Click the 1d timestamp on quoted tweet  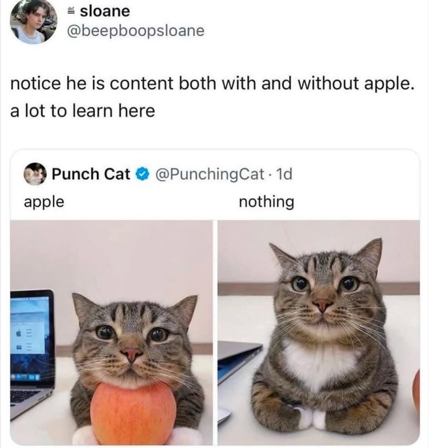click(x=284, y=174)
